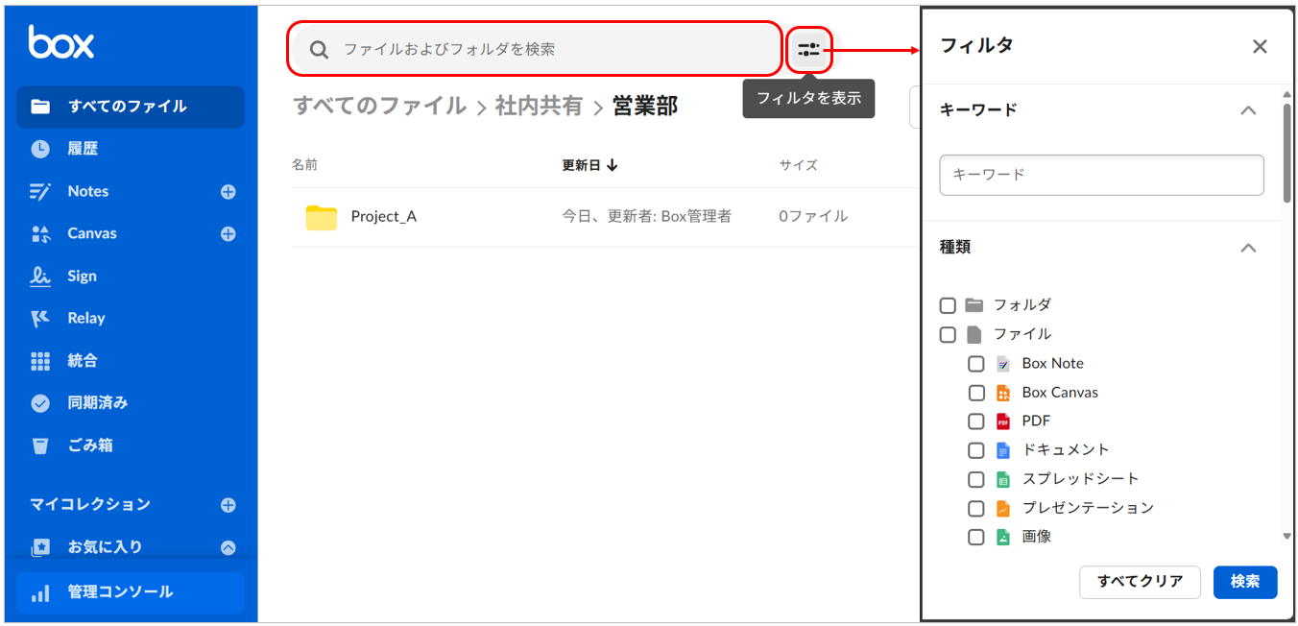This screenshot has width=1298, height=626.
Task: Collapse the 種類 section chevron
Action: (1248, 248)
